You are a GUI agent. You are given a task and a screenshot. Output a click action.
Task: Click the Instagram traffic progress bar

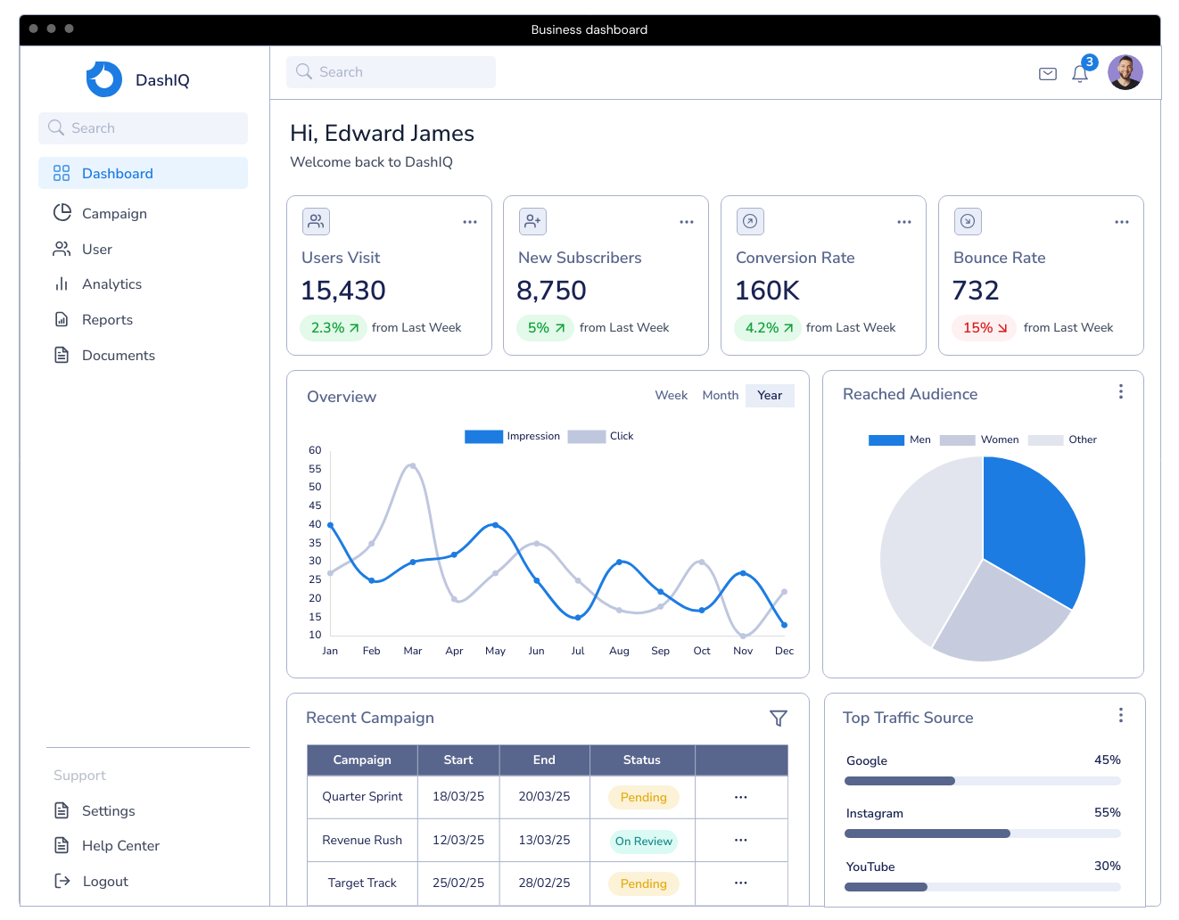point(983,834)
